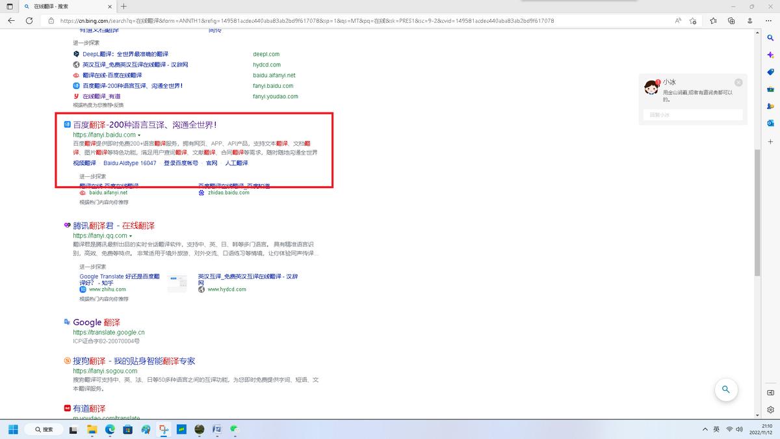780x439 pixels.
Task: Open Task View from taskbar
Action: pos(73,429)
